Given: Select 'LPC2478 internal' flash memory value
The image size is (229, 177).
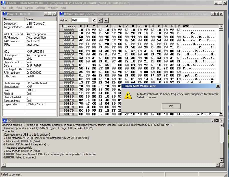Looking at the screenshot, I should tap(37, 83).
